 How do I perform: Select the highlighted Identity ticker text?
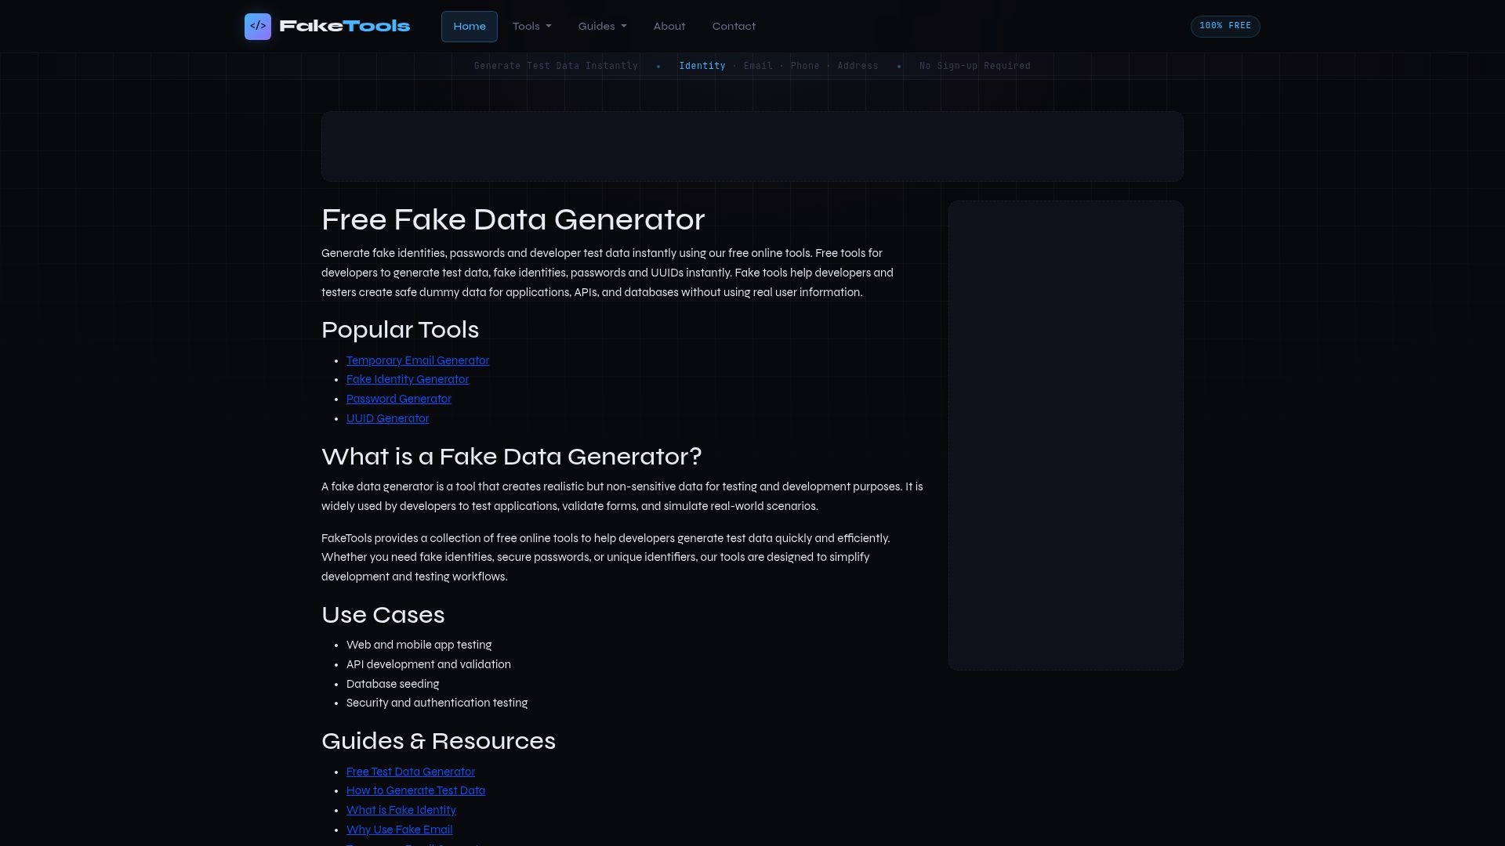coord(702,66)
